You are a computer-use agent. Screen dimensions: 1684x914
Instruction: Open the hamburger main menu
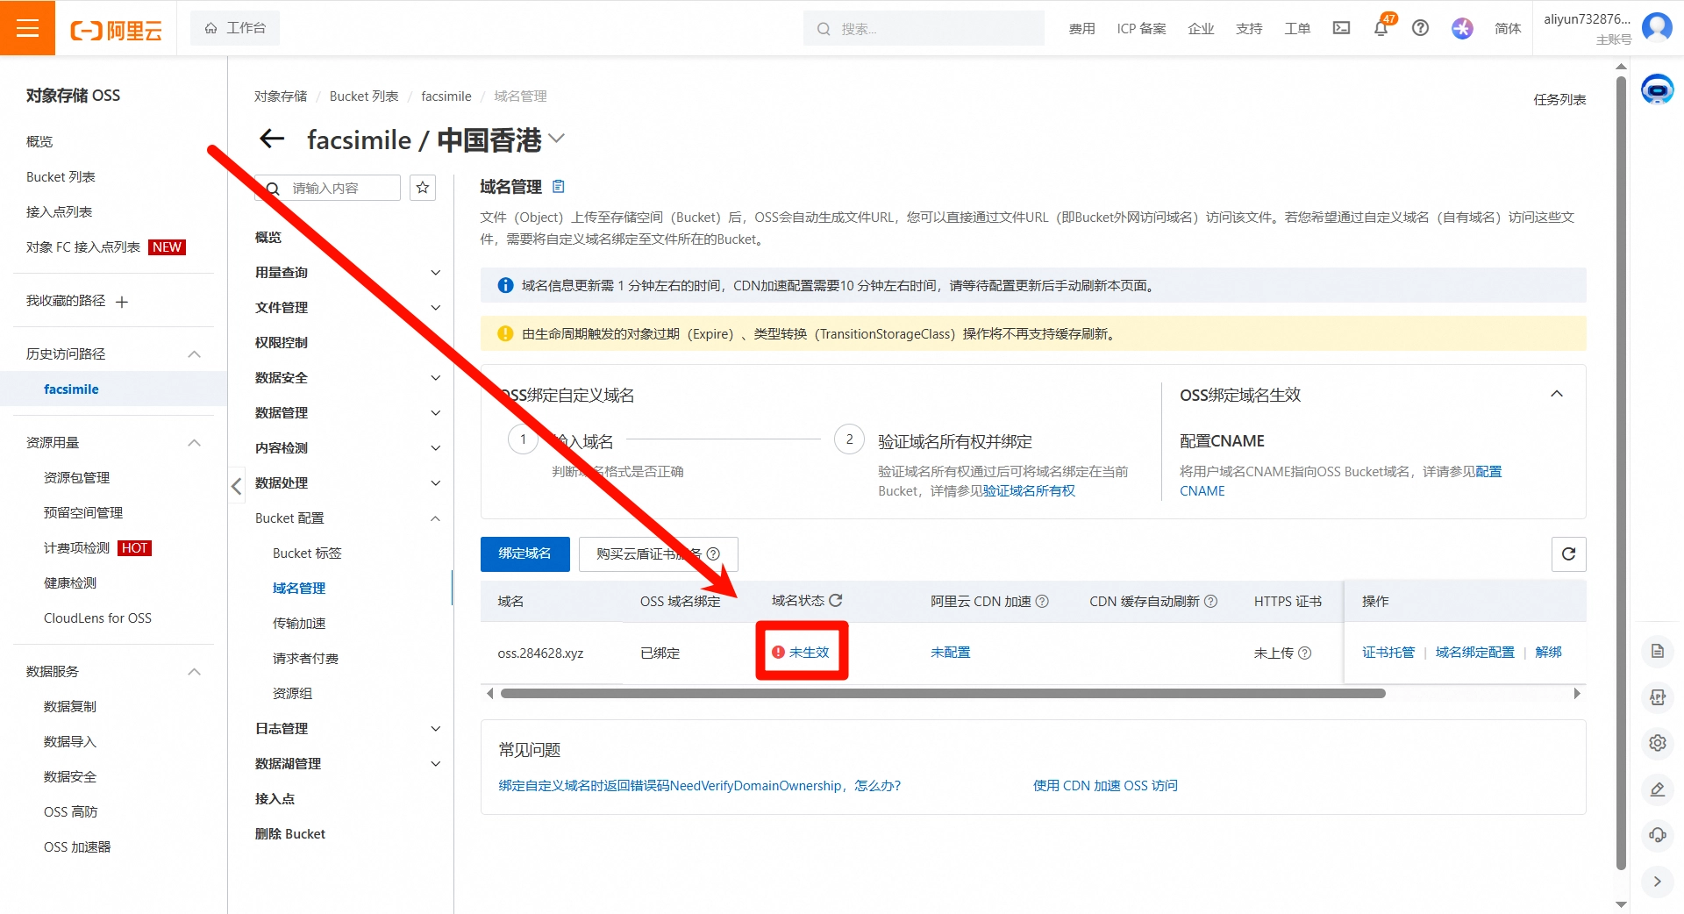[x=27, y=28]
